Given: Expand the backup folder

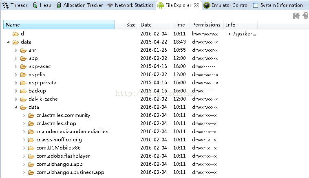Looking at the screenshot, I should click(x=16, y=91).
